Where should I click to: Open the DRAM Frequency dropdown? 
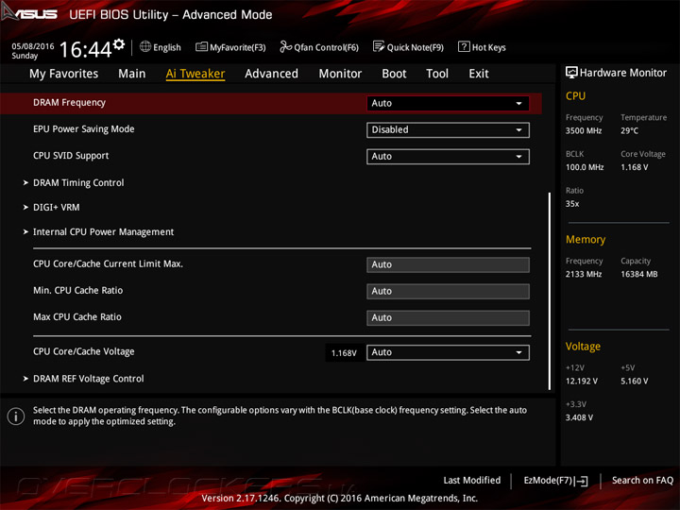coord(448,103)
